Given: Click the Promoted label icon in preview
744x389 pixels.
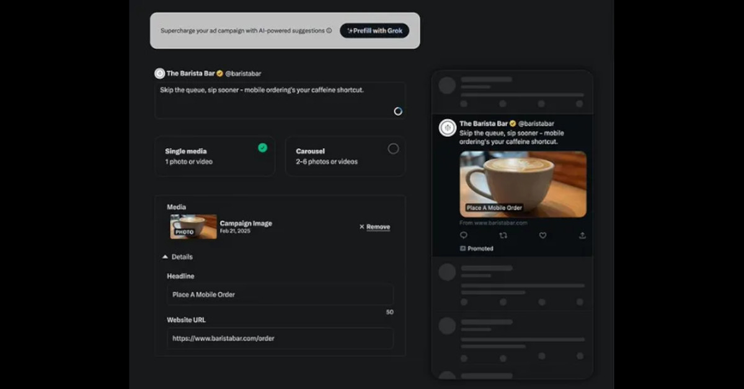Looking at the screenshot, I should 463,248.
